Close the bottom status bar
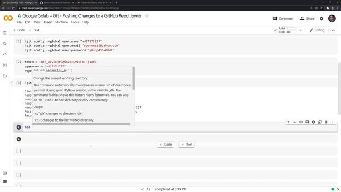Image resolution: width=341 pixels, height=192 pixels. tap(338, 189)
